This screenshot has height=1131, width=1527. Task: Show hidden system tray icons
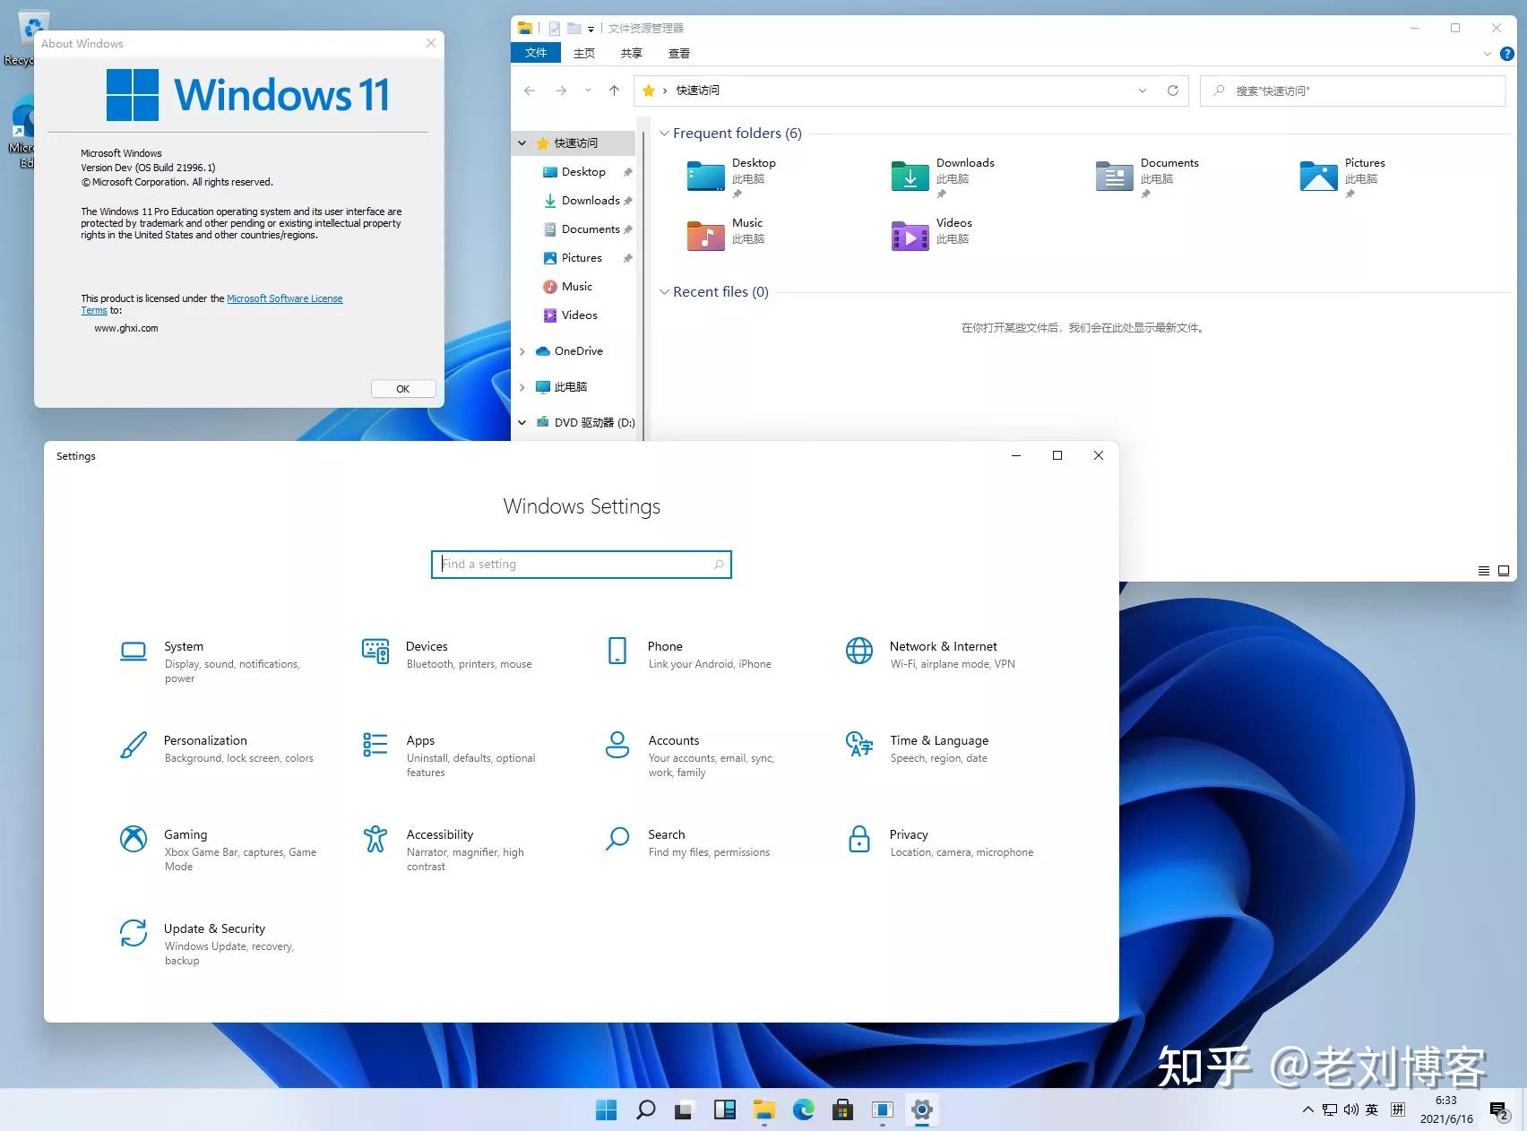(x=1308, y=1110)
